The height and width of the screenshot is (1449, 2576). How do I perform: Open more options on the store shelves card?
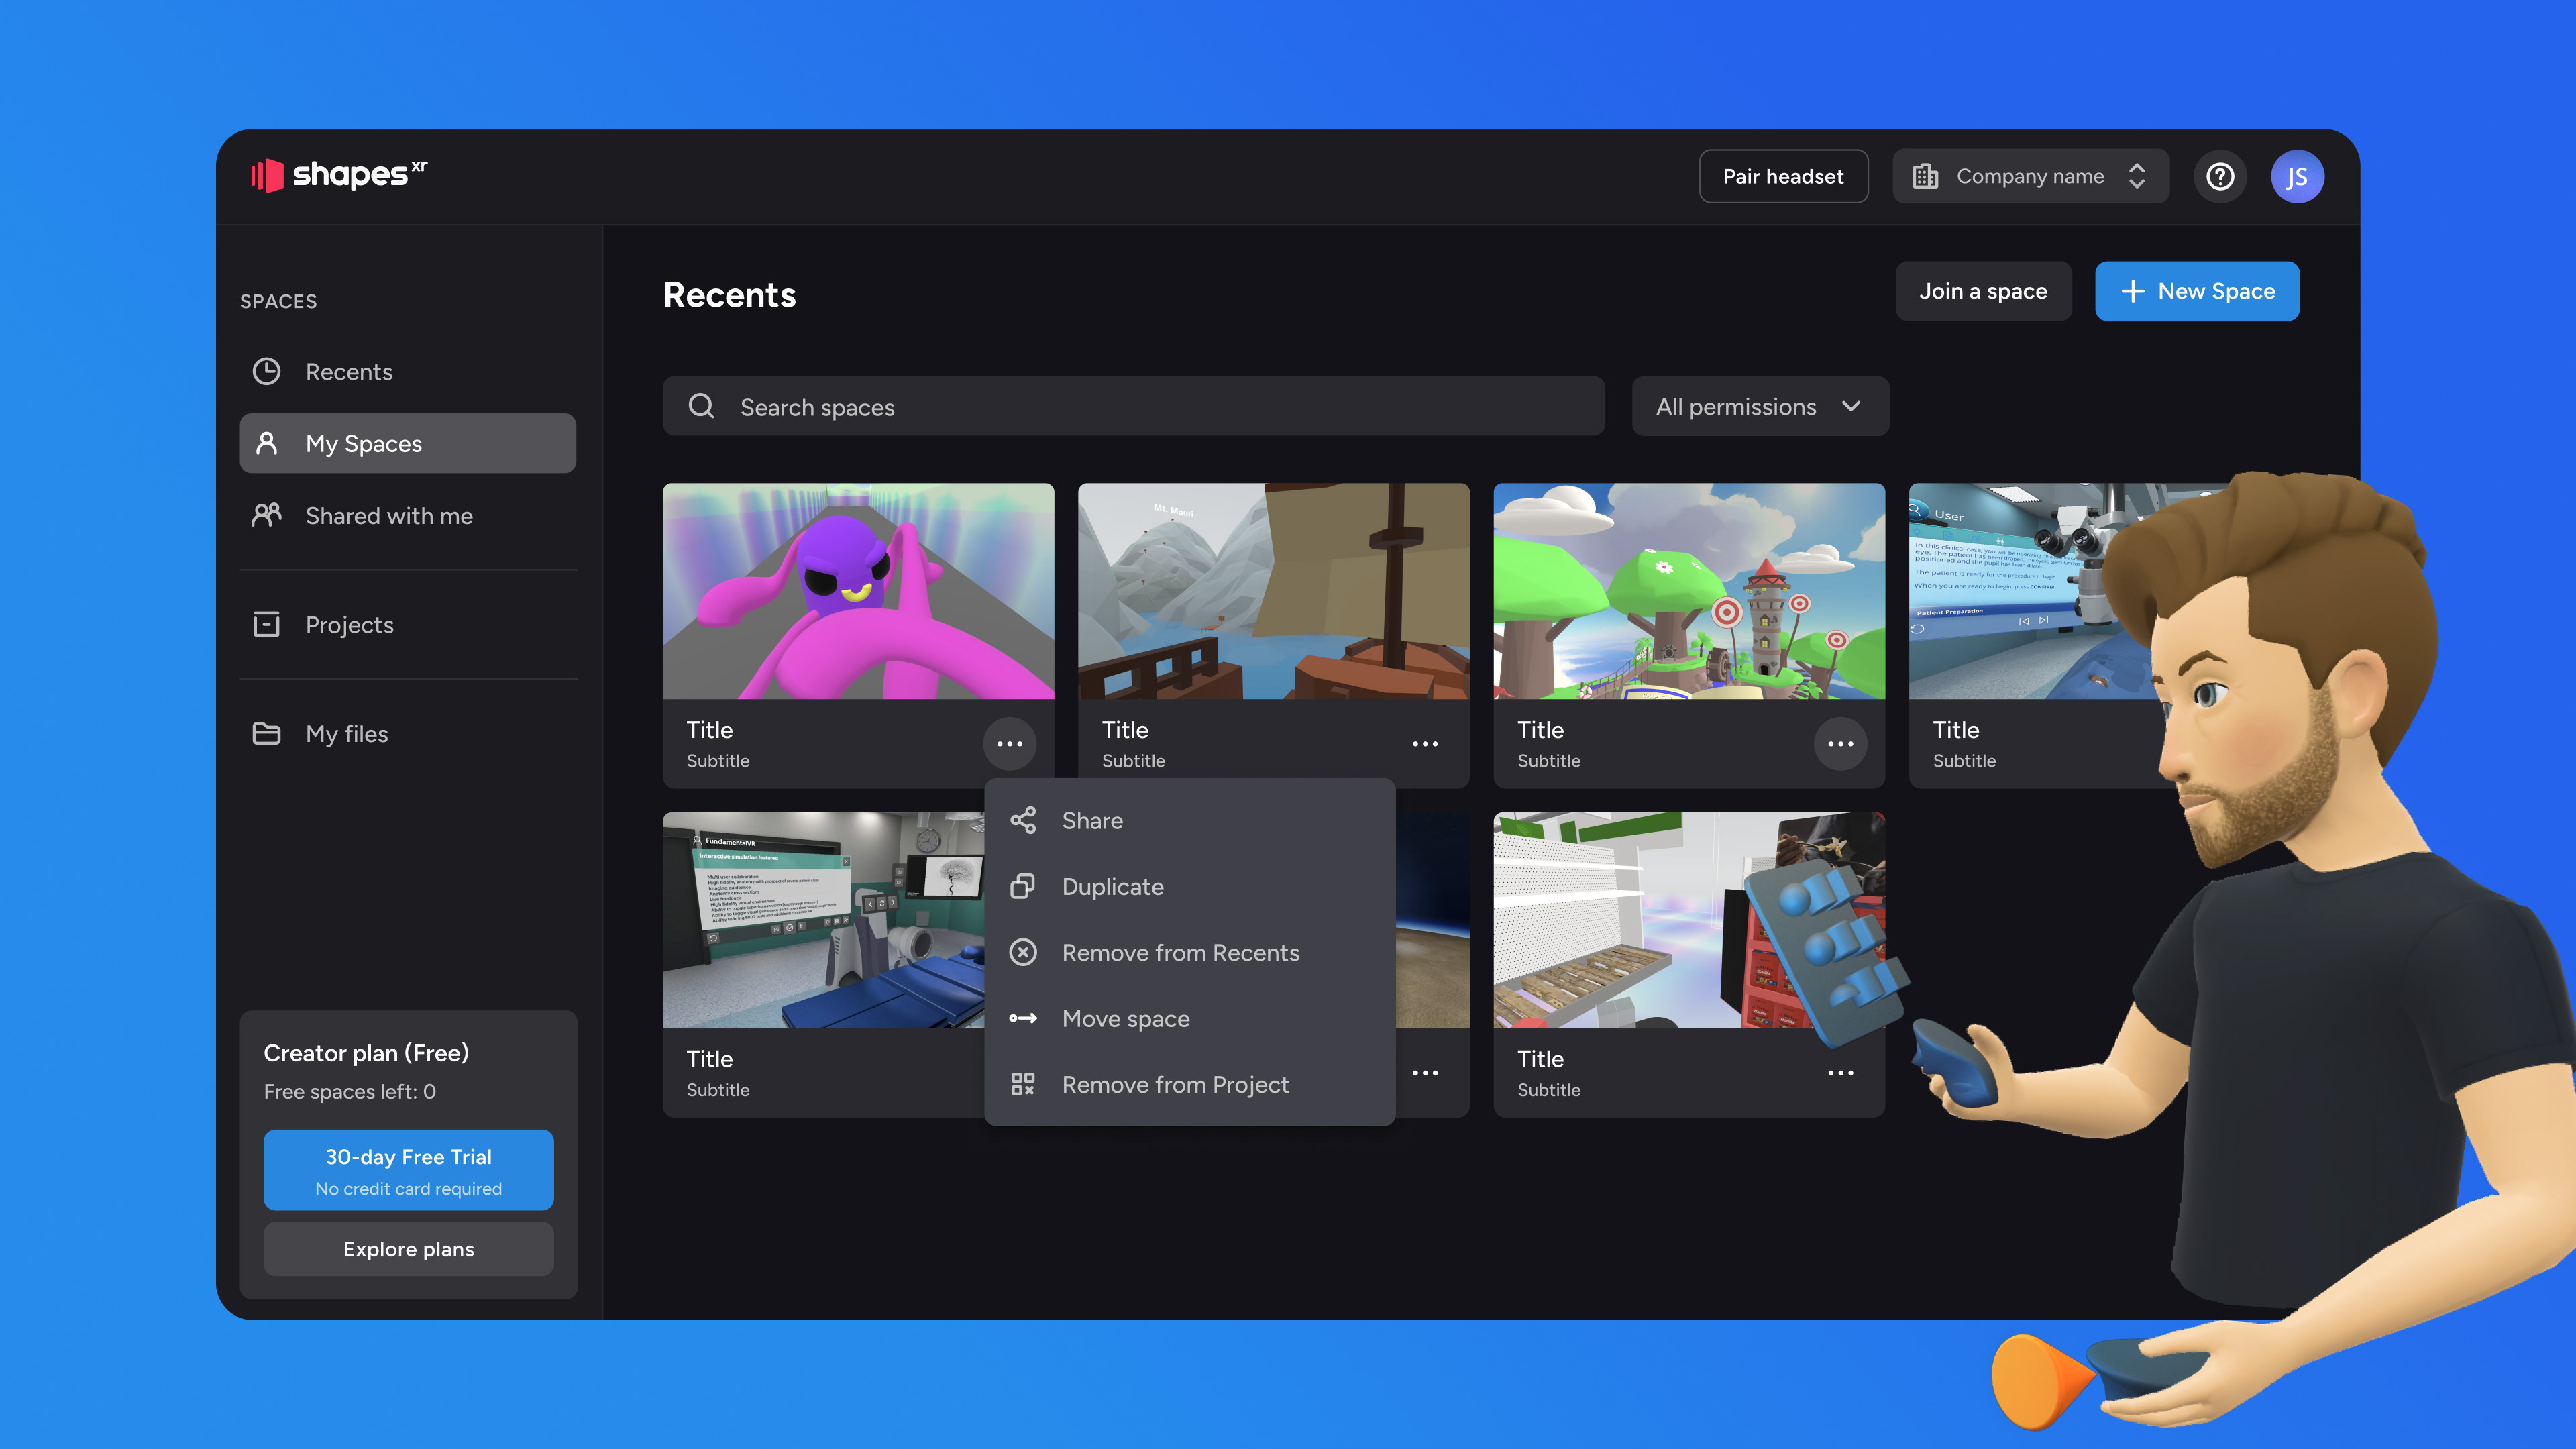(1840, 1072)
